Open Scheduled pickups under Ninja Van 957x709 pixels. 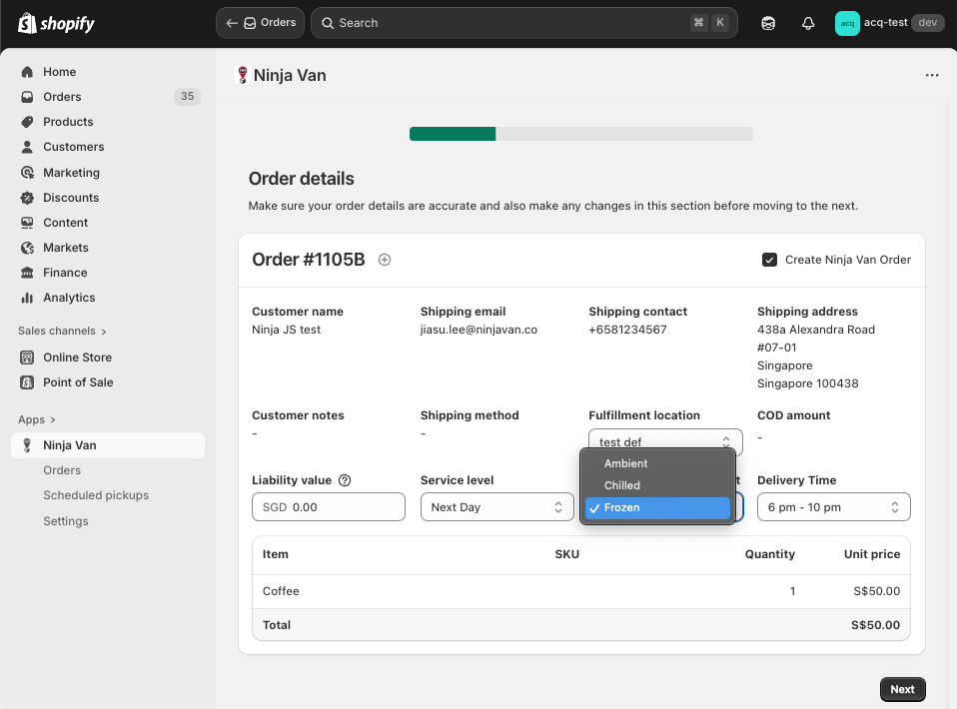(x=96, y=495)
